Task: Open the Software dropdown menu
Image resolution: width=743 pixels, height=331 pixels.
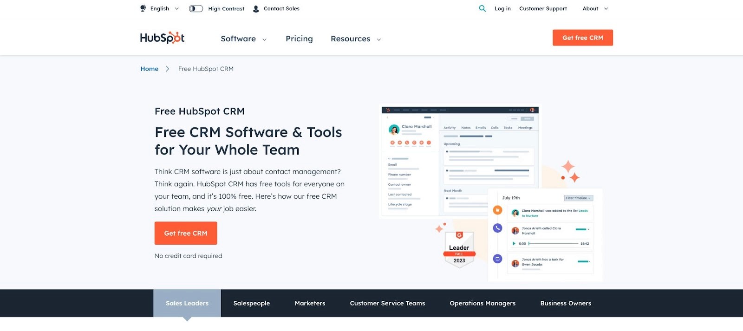Action: [x=243, y=39]
